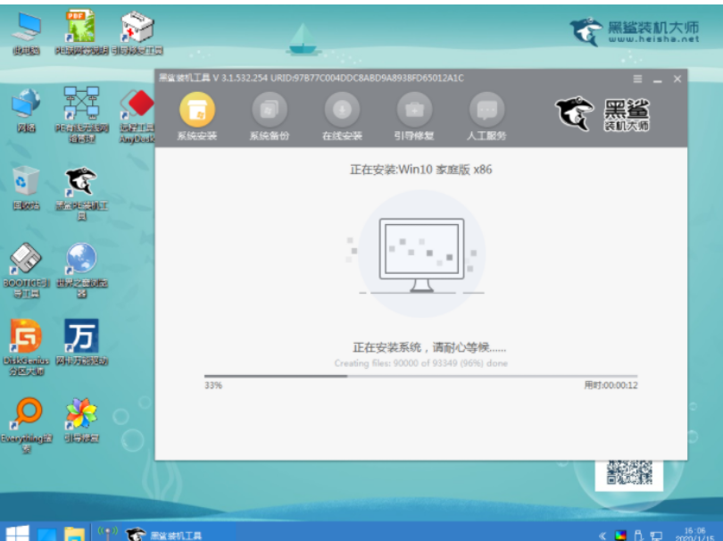Click the network tray icon by the clock
Image resolution: width=723 pixels, height=541 pixels.
[656, 536]
